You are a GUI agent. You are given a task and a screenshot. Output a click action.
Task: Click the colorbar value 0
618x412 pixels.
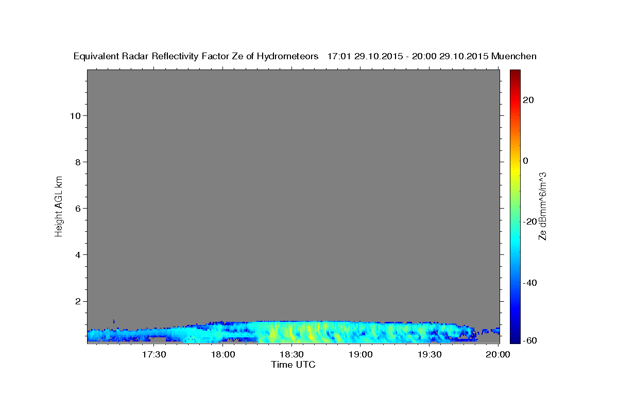coord(526,161)
